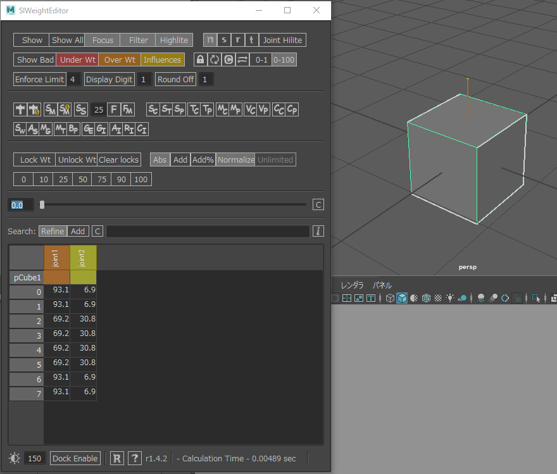This screenshot has height=474, width=557.
Task: Click the Show Bad button
Action: coord(35,59)
